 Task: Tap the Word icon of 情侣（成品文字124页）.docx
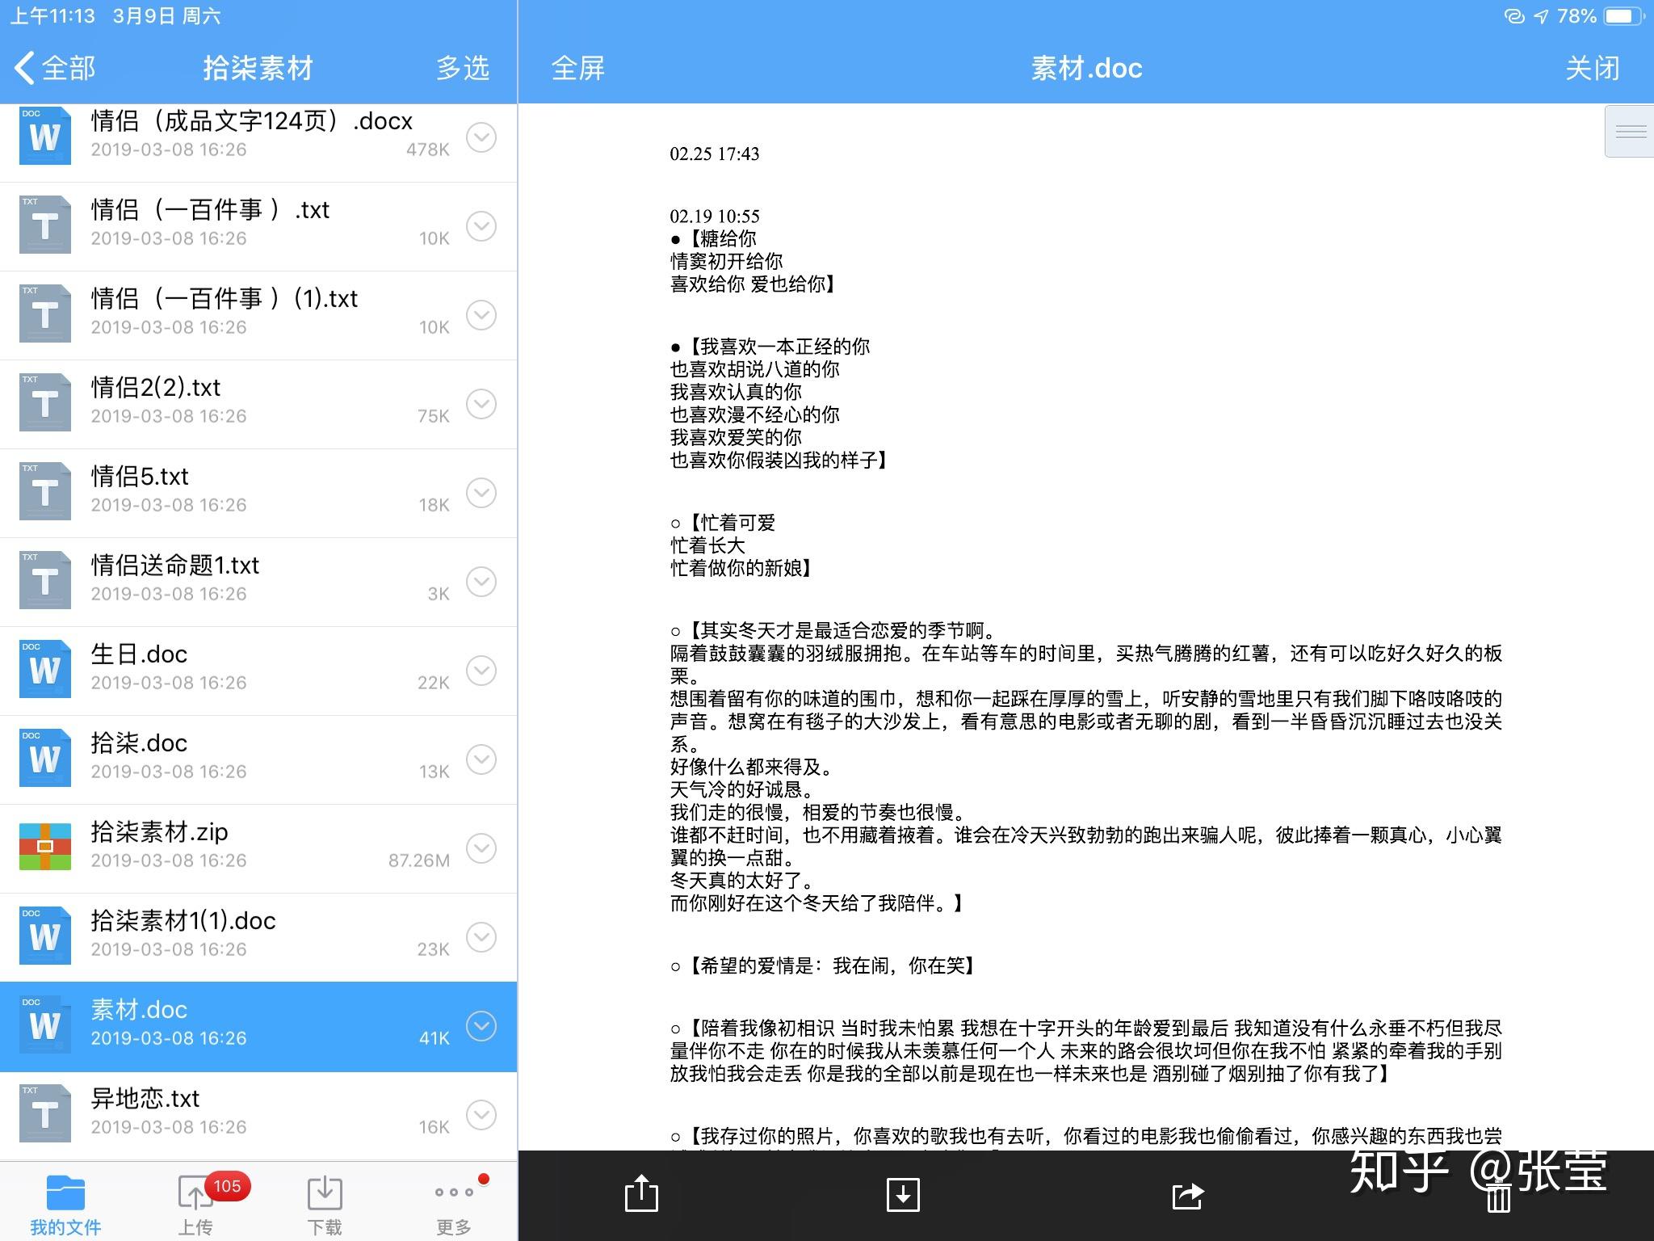pos(45,136)
